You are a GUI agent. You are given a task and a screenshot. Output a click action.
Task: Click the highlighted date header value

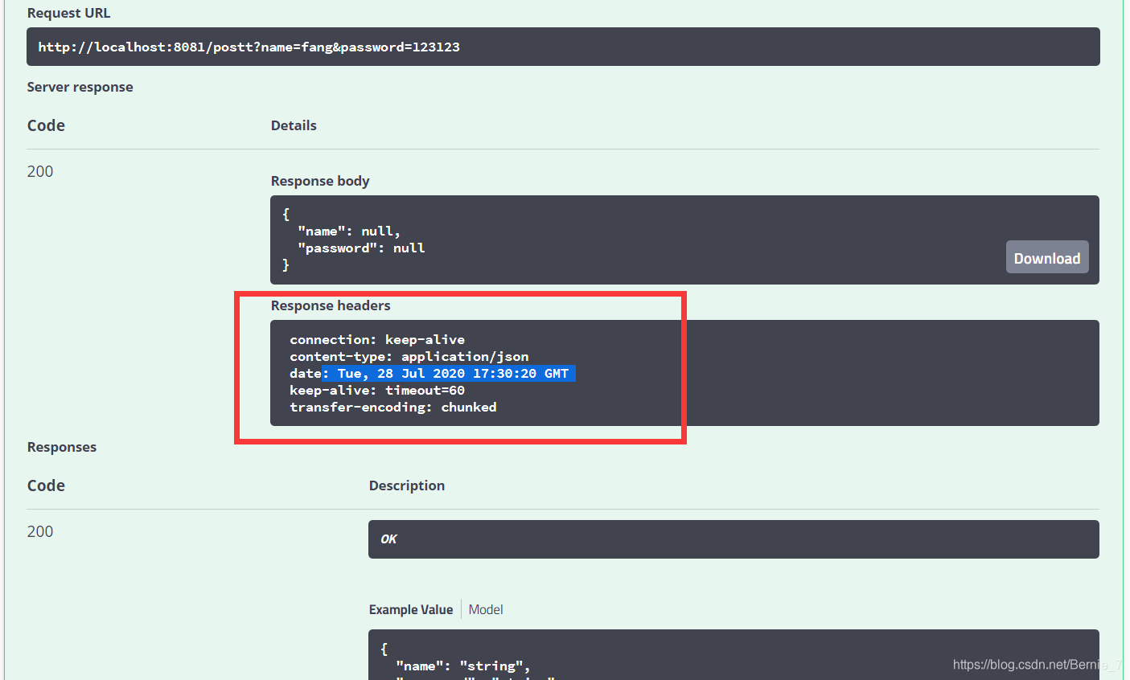(449, 373)
